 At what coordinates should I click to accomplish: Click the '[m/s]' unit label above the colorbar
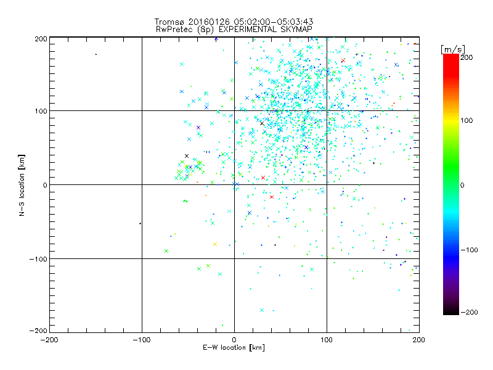tap(453, 49)
